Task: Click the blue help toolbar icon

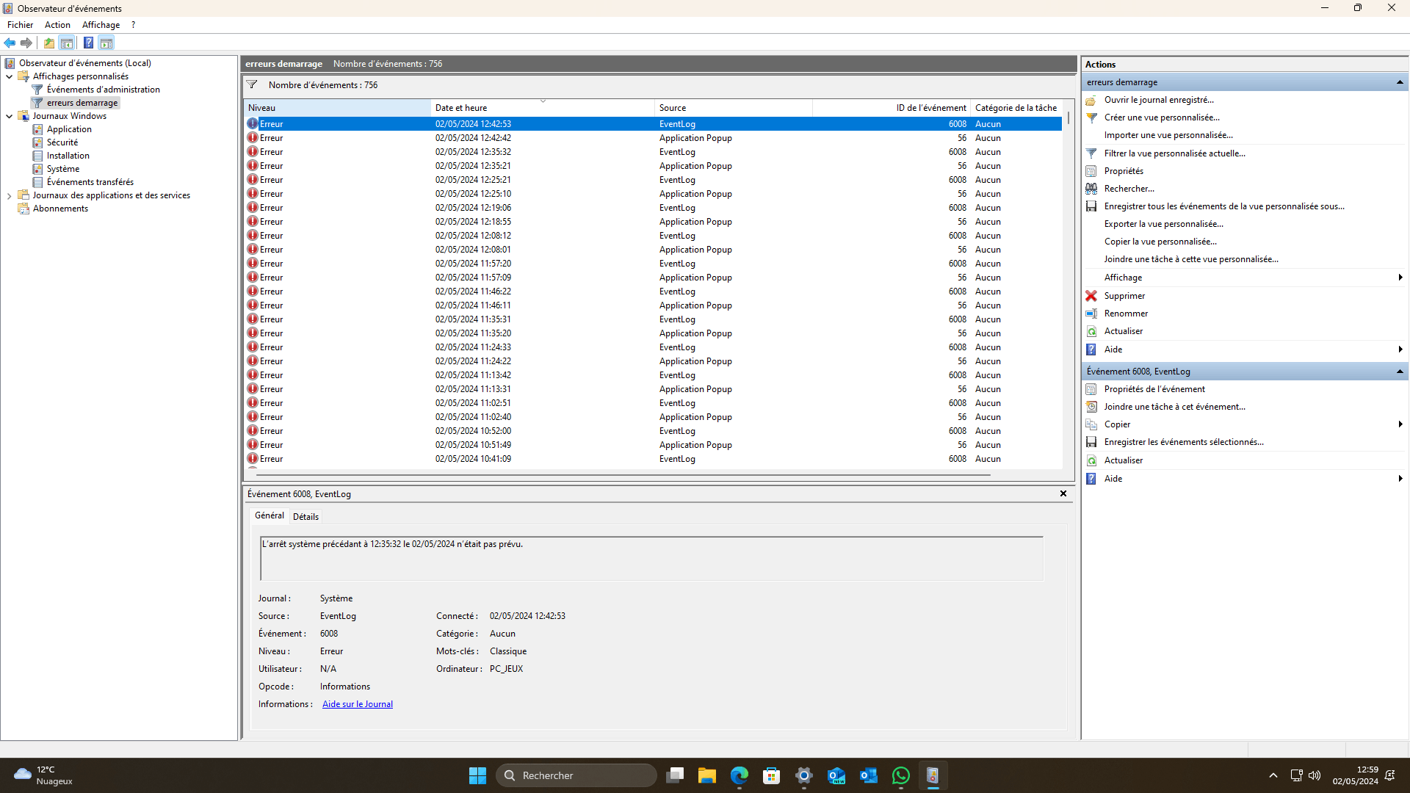Action: click(x=88, y=43)
